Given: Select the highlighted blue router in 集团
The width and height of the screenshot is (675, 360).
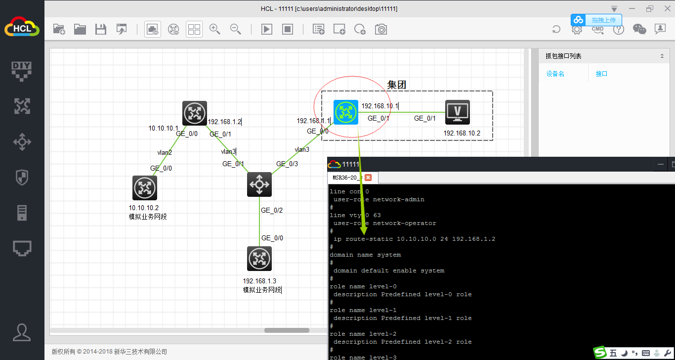Looking at the screenshot, I should pyautogui.click(x=345, y=112).
